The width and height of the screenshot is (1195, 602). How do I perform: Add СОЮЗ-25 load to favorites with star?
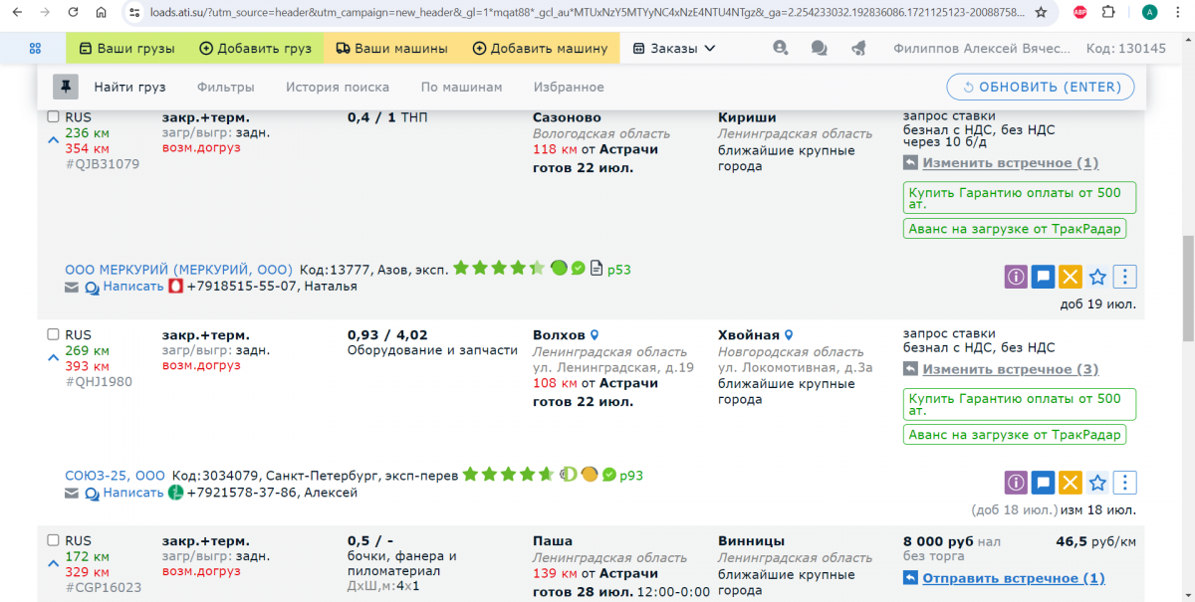pyautogui.click(x=1097, y=484)
